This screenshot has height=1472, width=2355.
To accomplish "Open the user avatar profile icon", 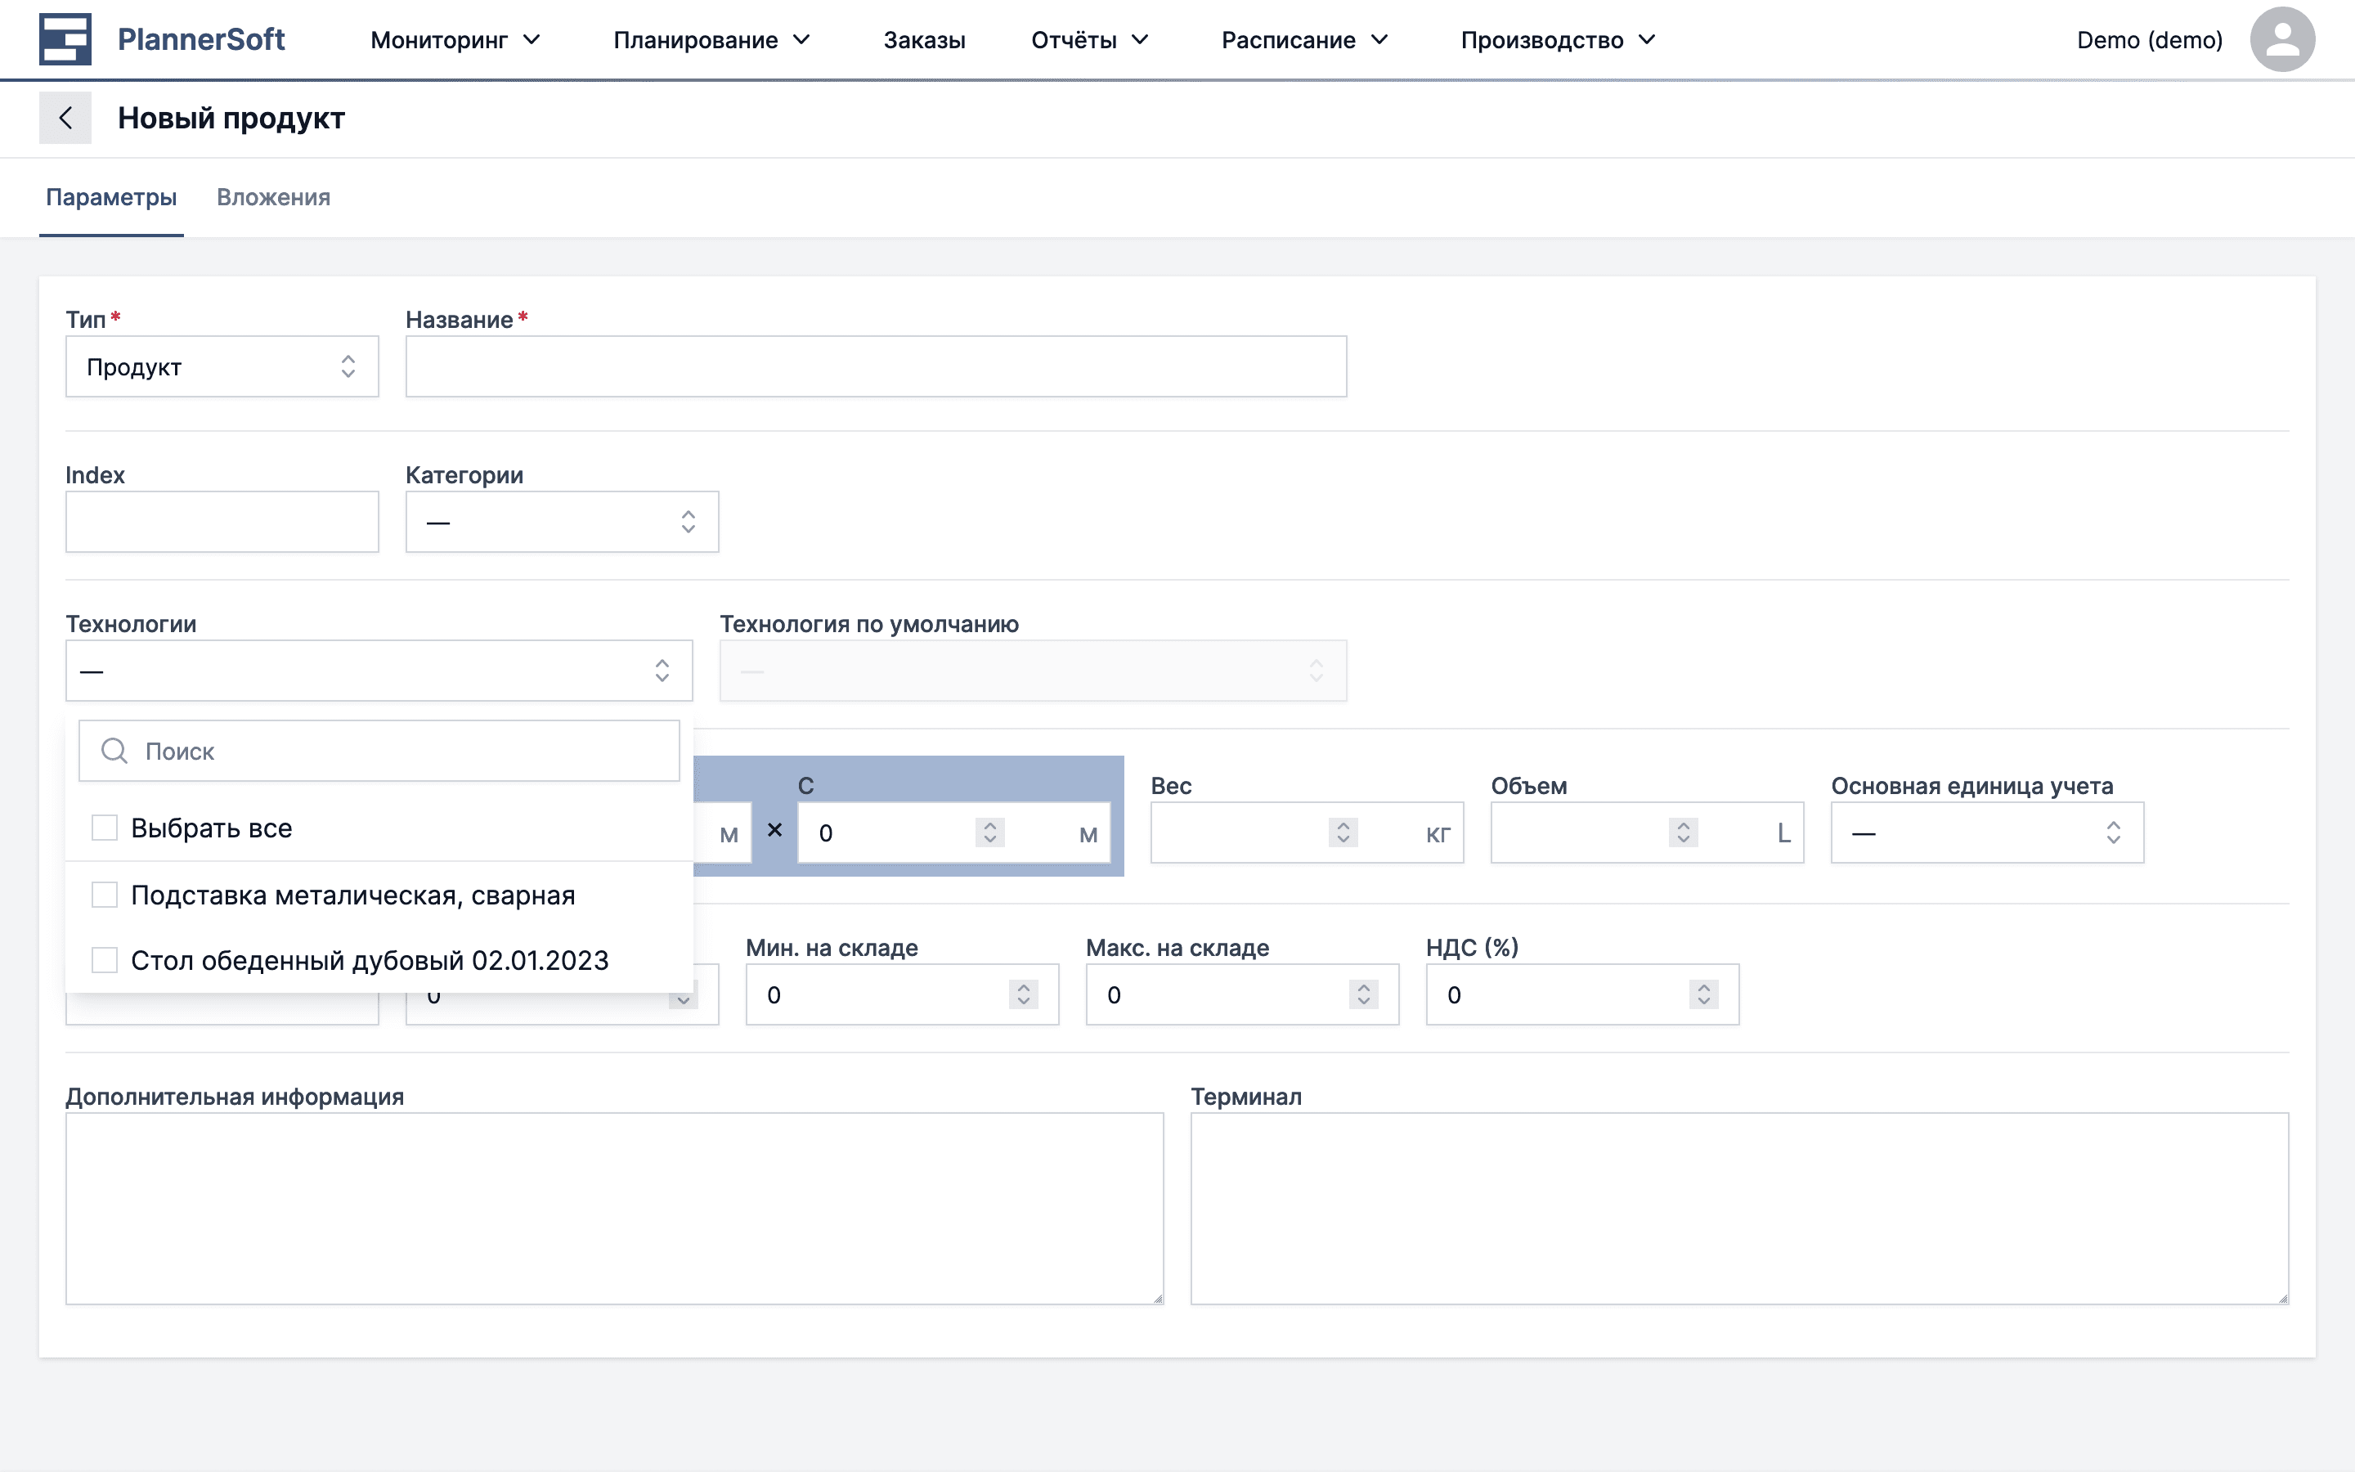I will tap(2281, 39).
